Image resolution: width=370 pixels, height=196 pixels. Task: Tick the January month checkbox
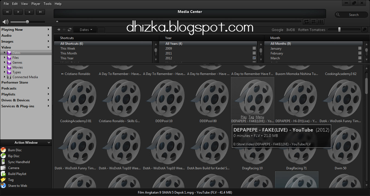[x=360, y=48]
